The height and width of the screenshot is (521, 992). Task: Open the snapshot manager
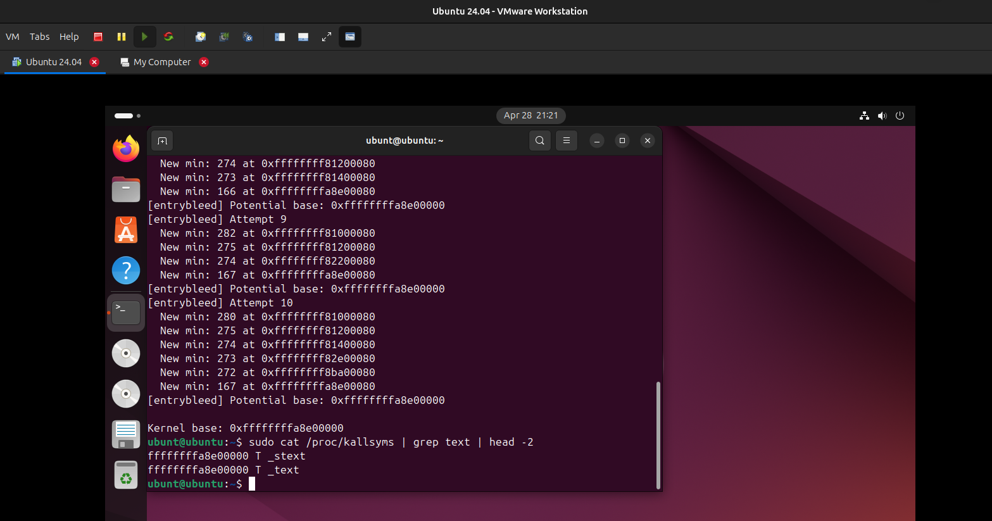click(248, 37)
